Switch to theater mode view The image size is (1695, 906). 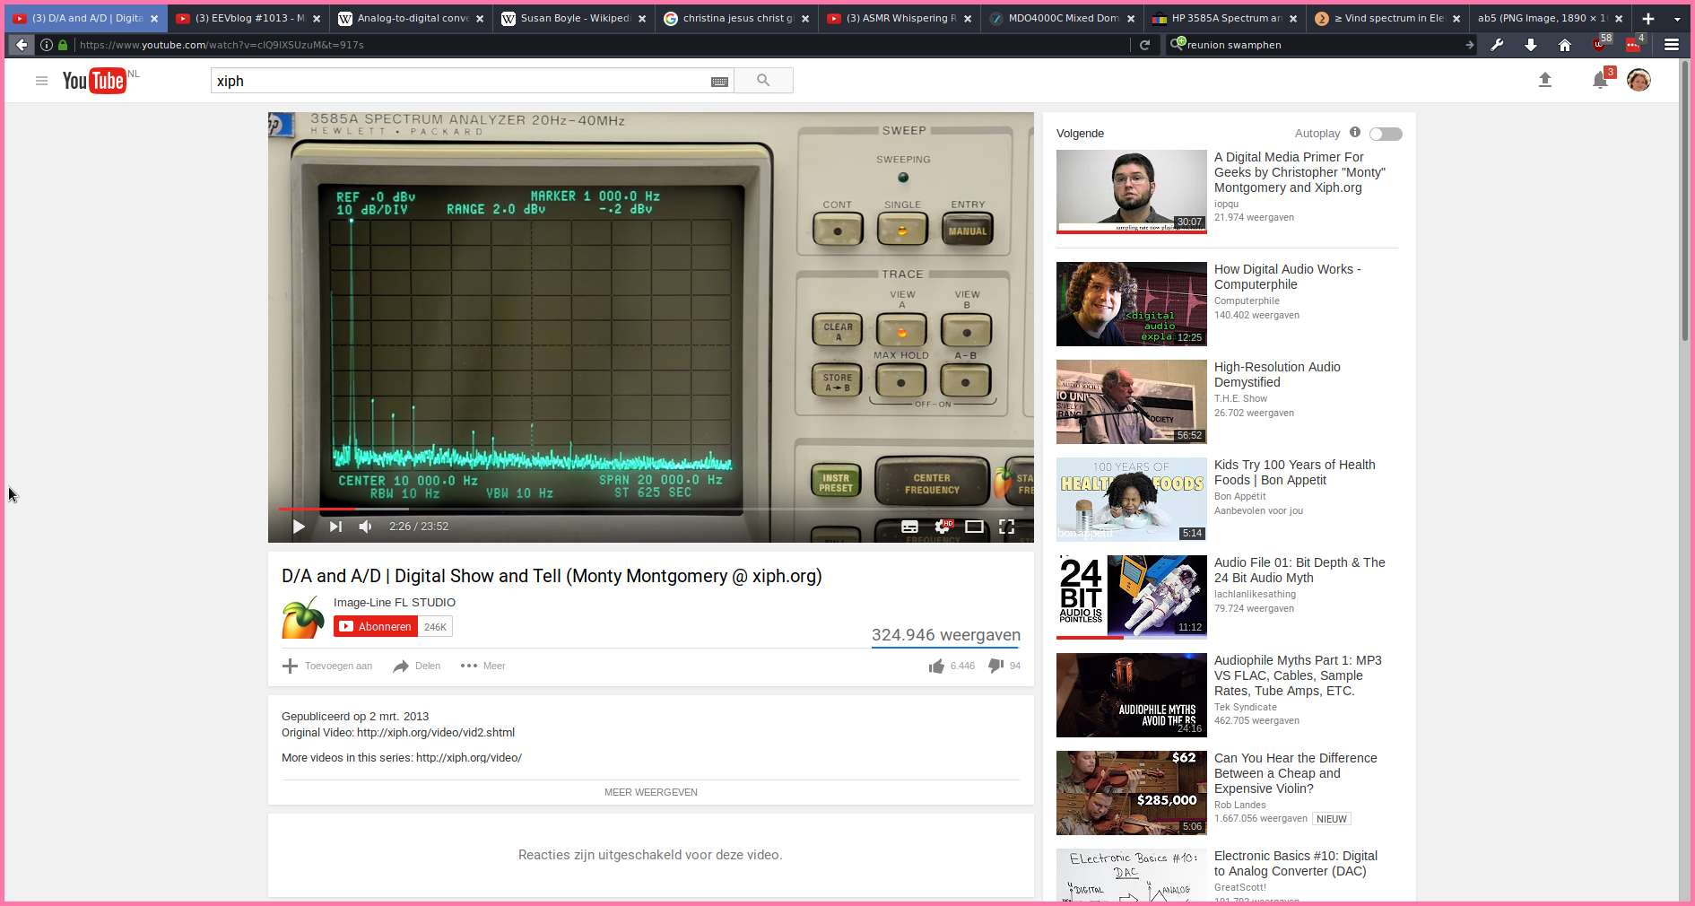[974, 527]
